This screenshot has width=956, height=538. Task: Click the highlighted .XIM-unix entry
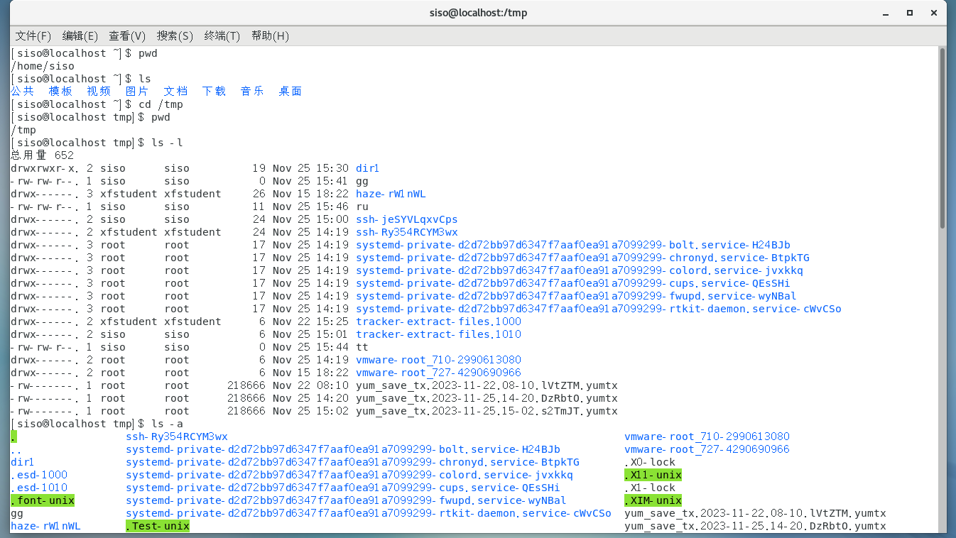[x=653, y=500]
